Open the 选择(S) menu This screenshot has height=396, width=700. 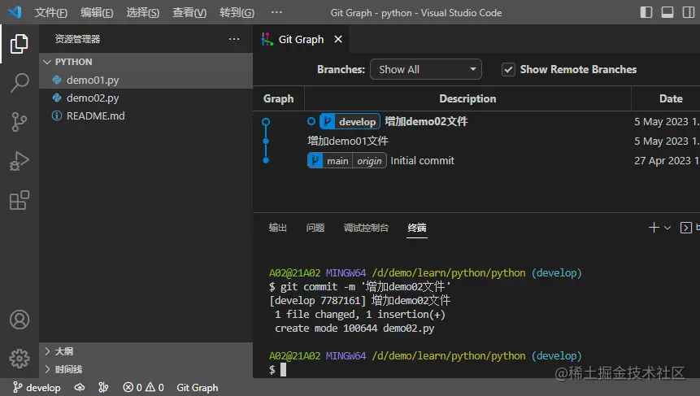pyautogui.click(x=143, y=12)
